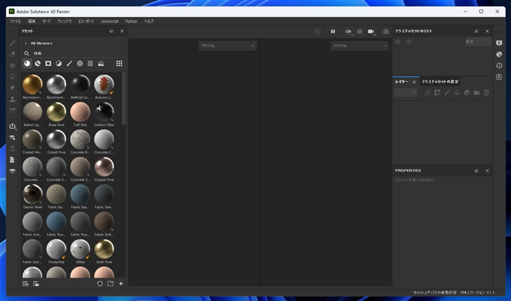Close the レイヤー tab

(x=414, y=82)
